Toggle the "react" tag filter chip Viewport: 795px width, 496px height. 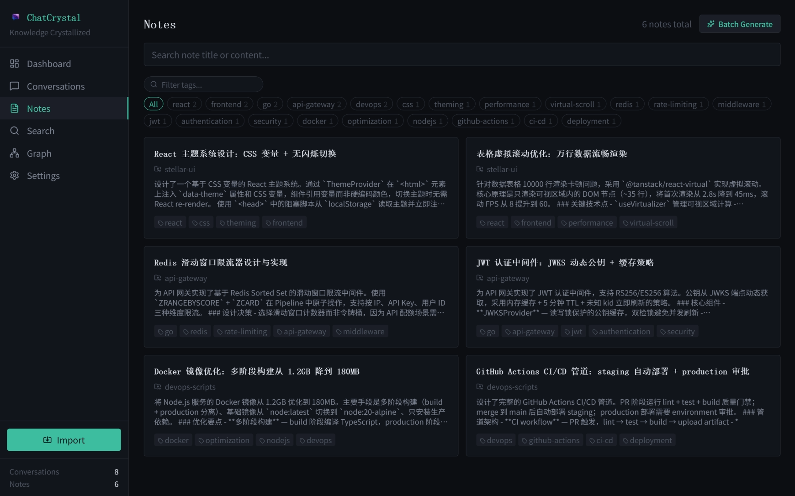point(184,104)
